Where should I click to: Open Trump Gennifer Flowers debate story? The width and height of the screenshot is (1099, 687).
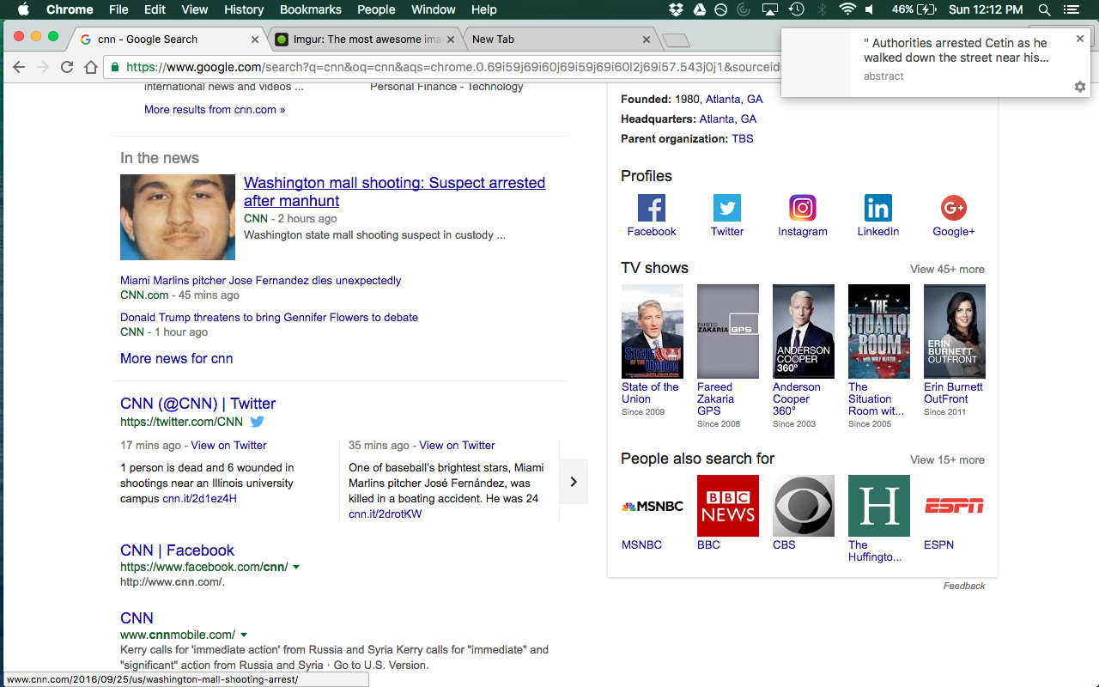269,317
